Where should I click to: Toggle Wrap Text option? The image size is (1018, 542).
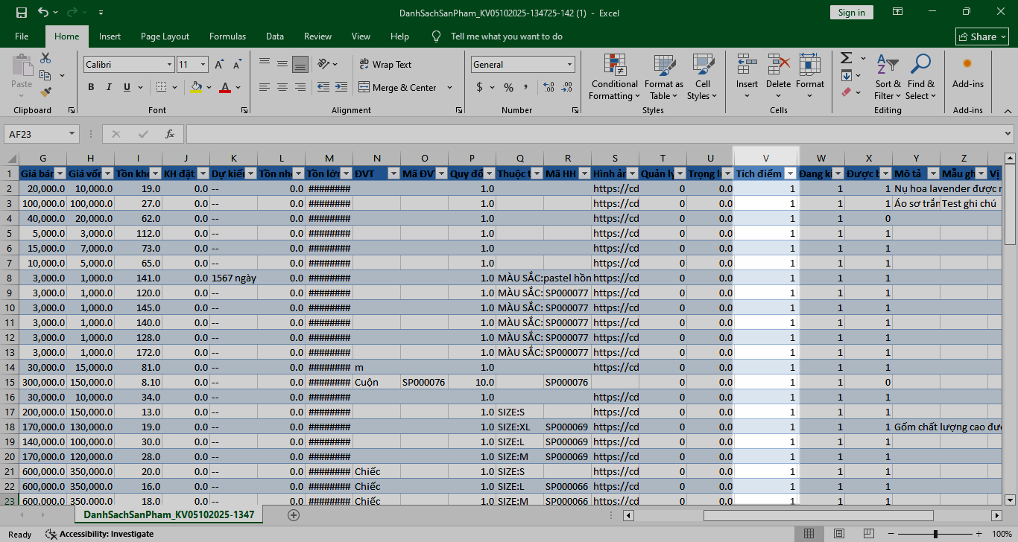(x=385, y=65)
